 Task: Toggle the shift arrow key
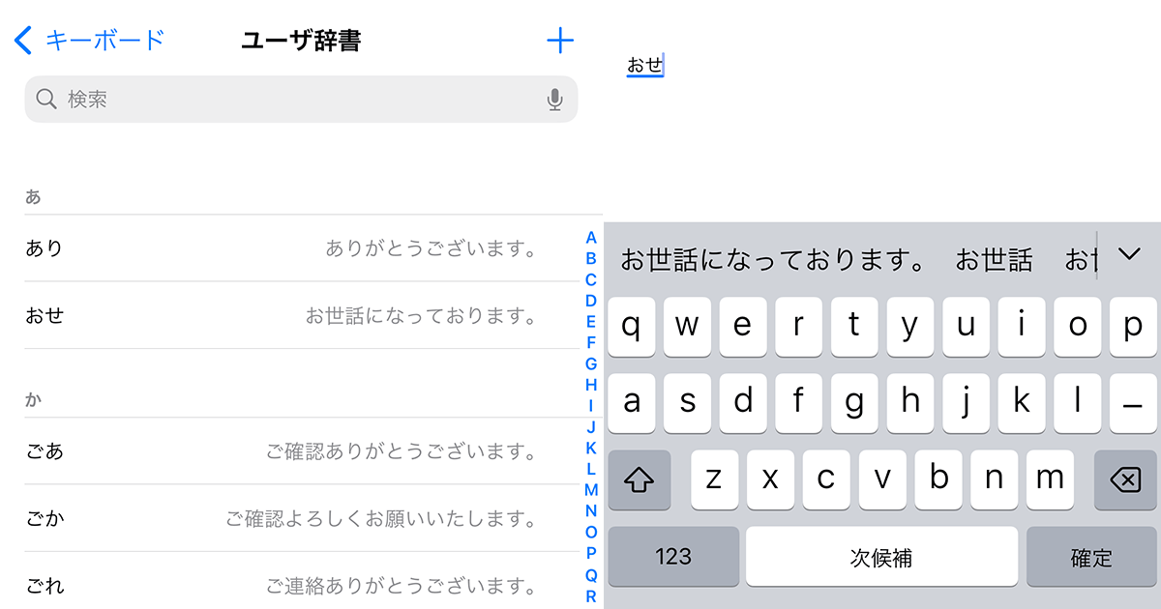640,480
